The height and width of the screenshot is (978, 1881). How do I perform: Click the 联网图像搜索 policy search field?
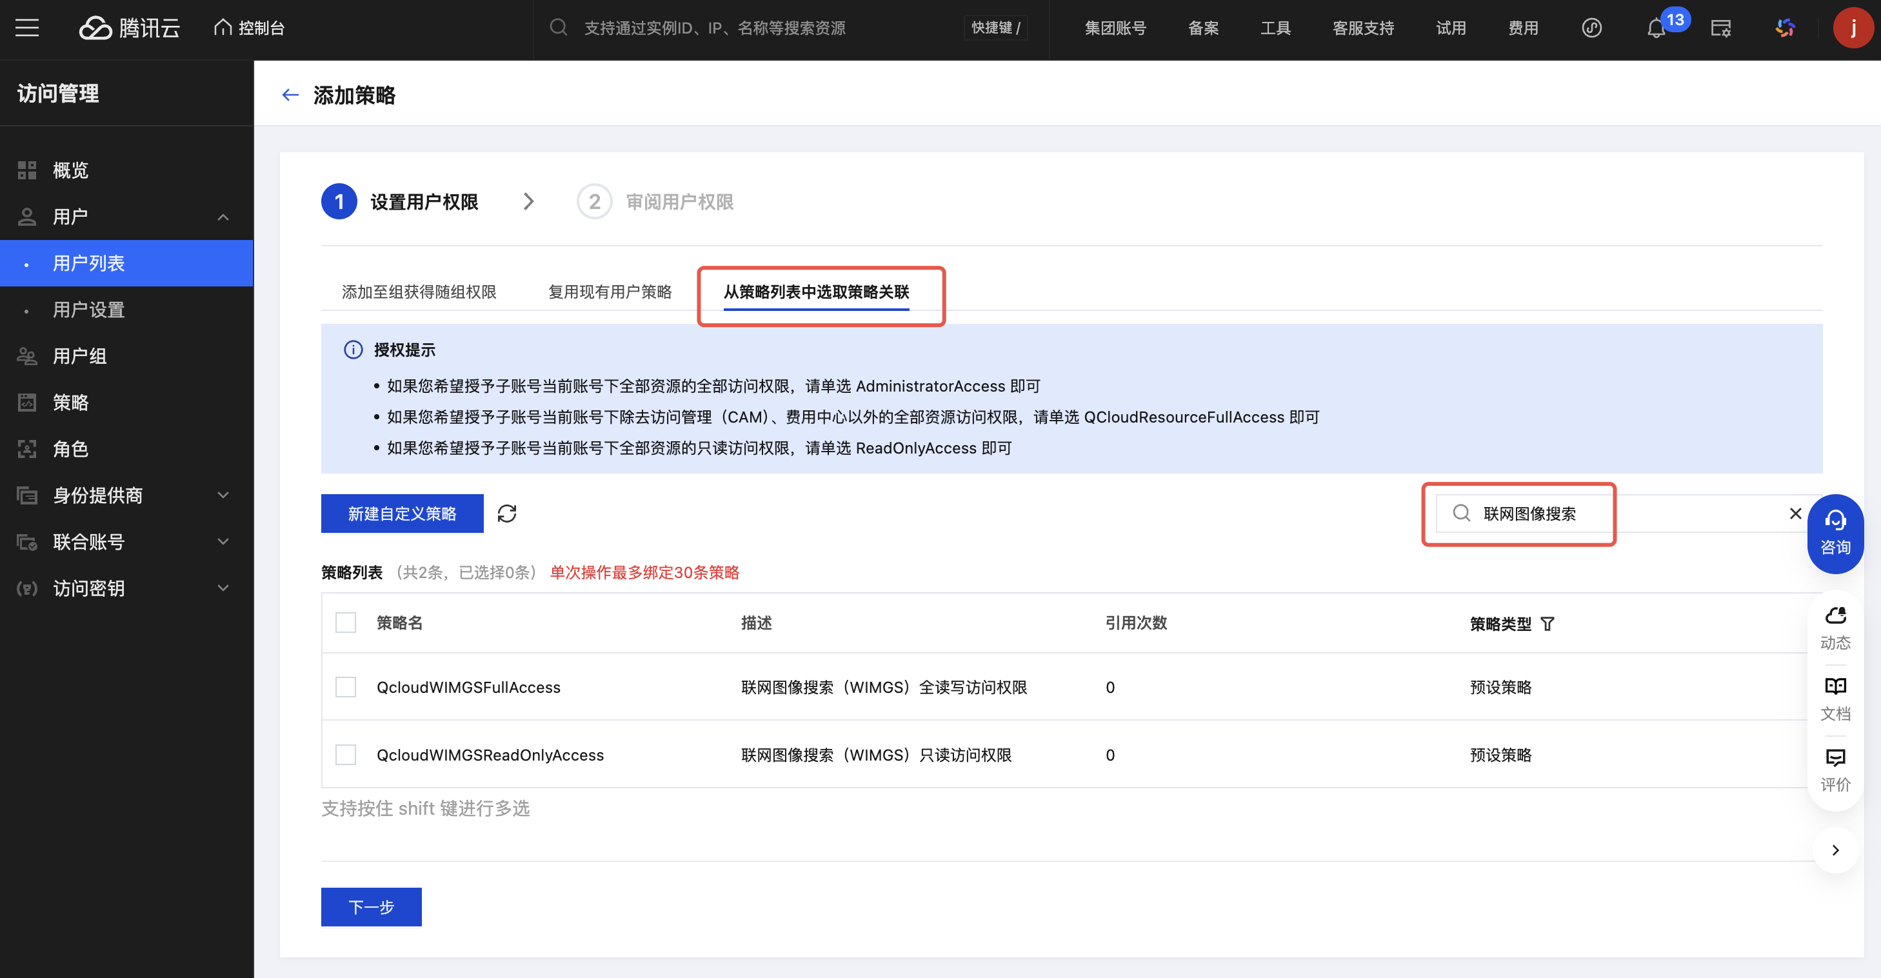pos(1606,514)
